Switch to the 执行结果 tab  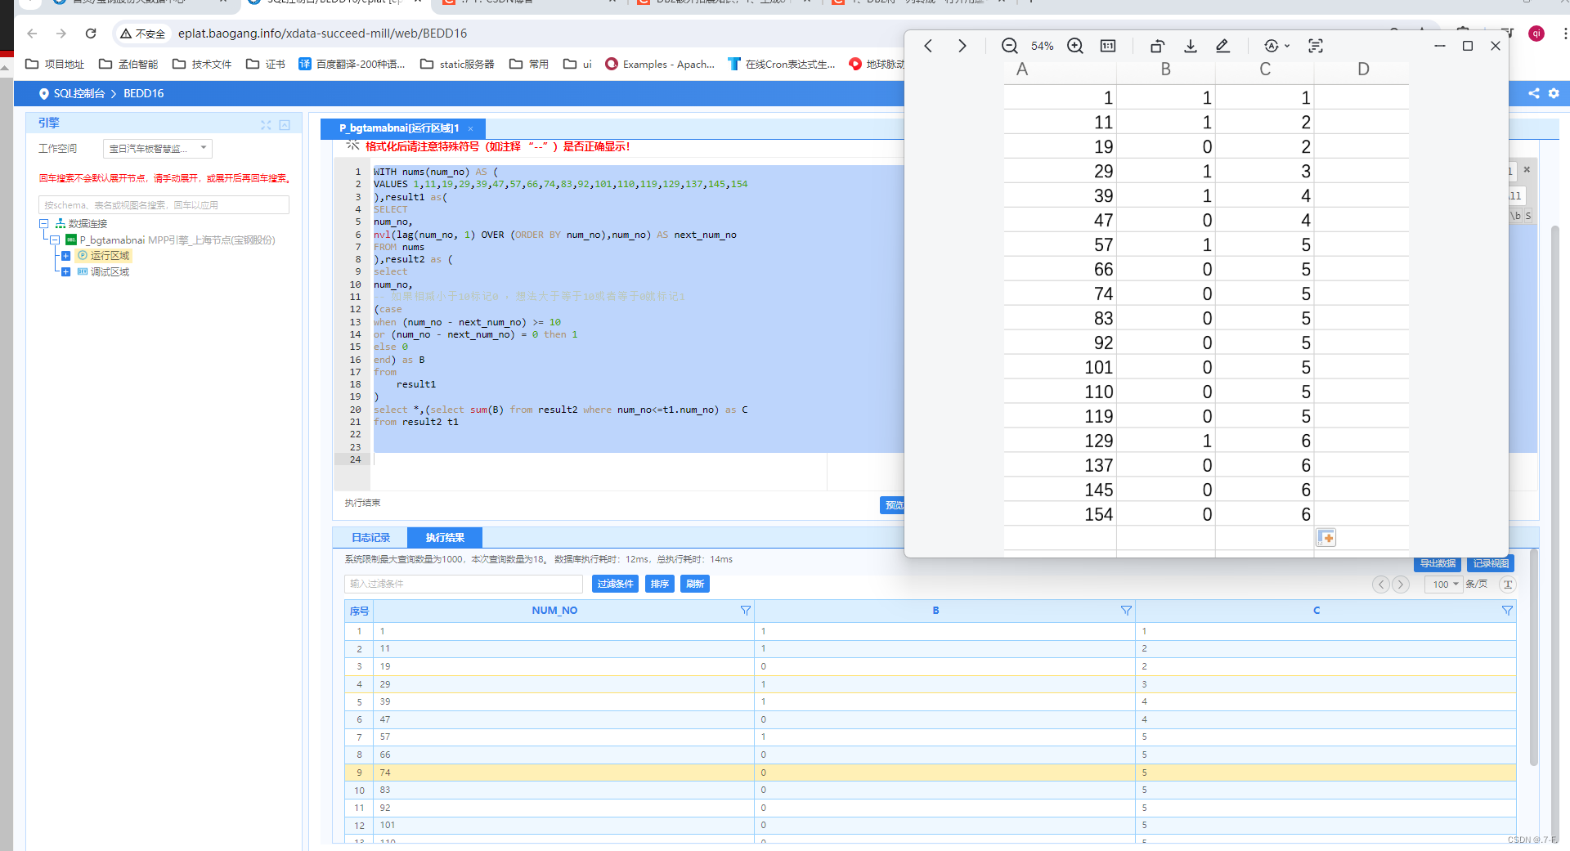[445, 537]
